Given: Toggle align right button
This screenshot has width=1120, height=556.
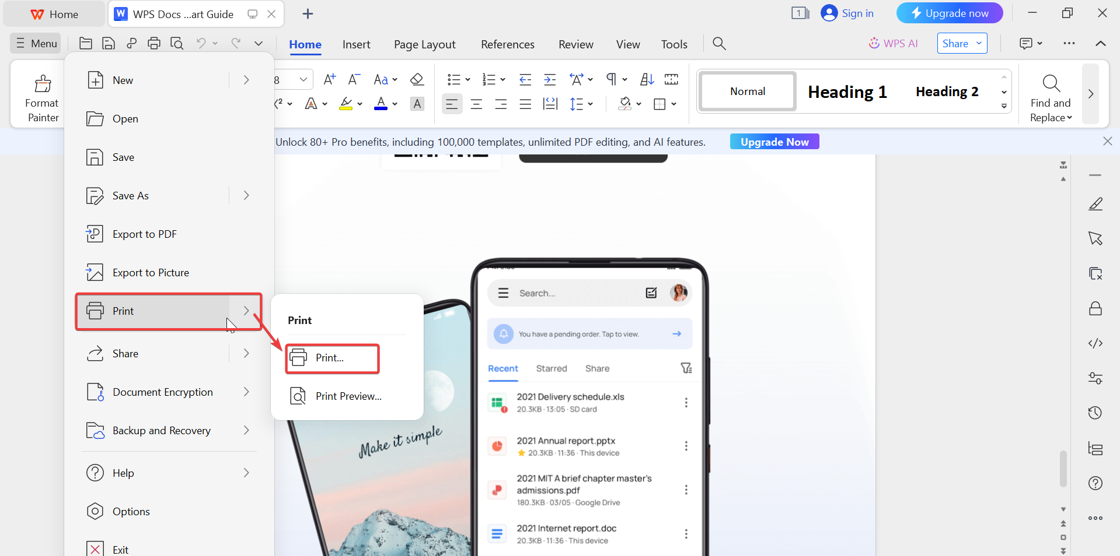Looking at the screenshot, I should click(501, 104).
